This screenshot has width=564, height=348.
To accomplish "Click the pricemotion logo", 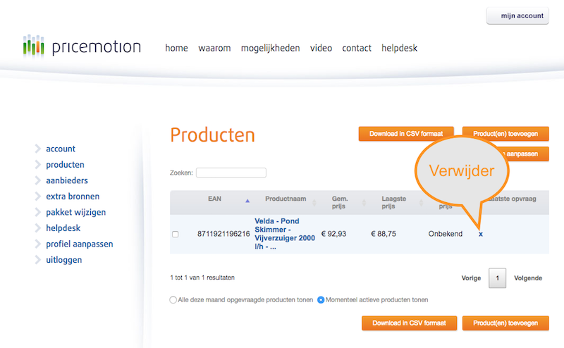I will pos(82,46).
